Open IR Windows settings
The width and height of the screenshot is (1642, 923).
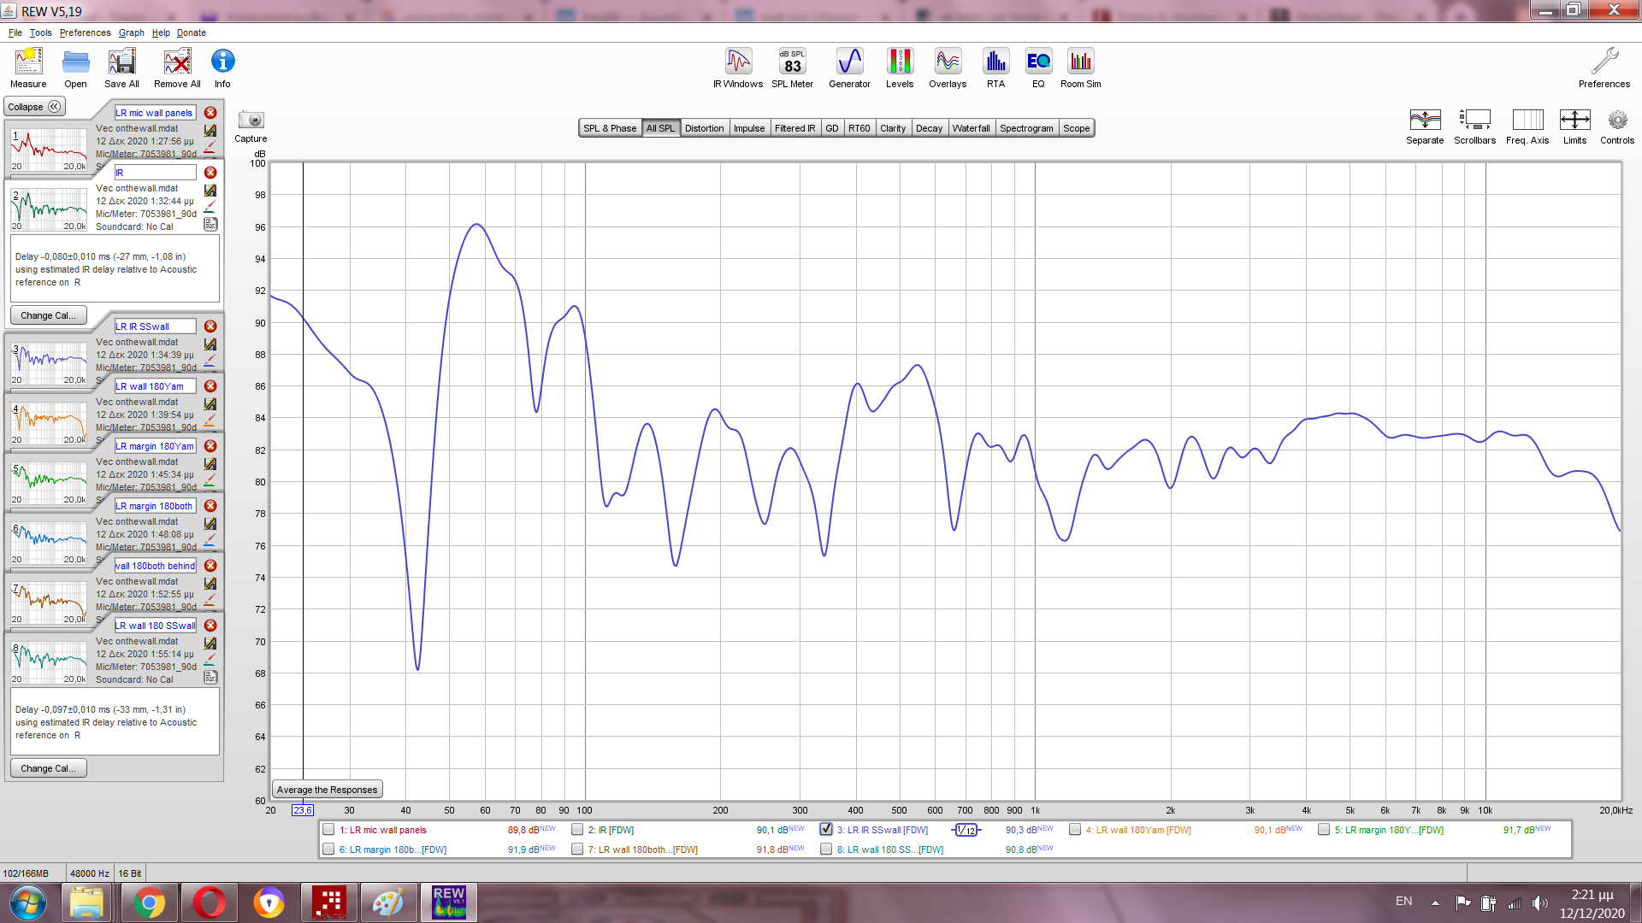click(738, 68)
